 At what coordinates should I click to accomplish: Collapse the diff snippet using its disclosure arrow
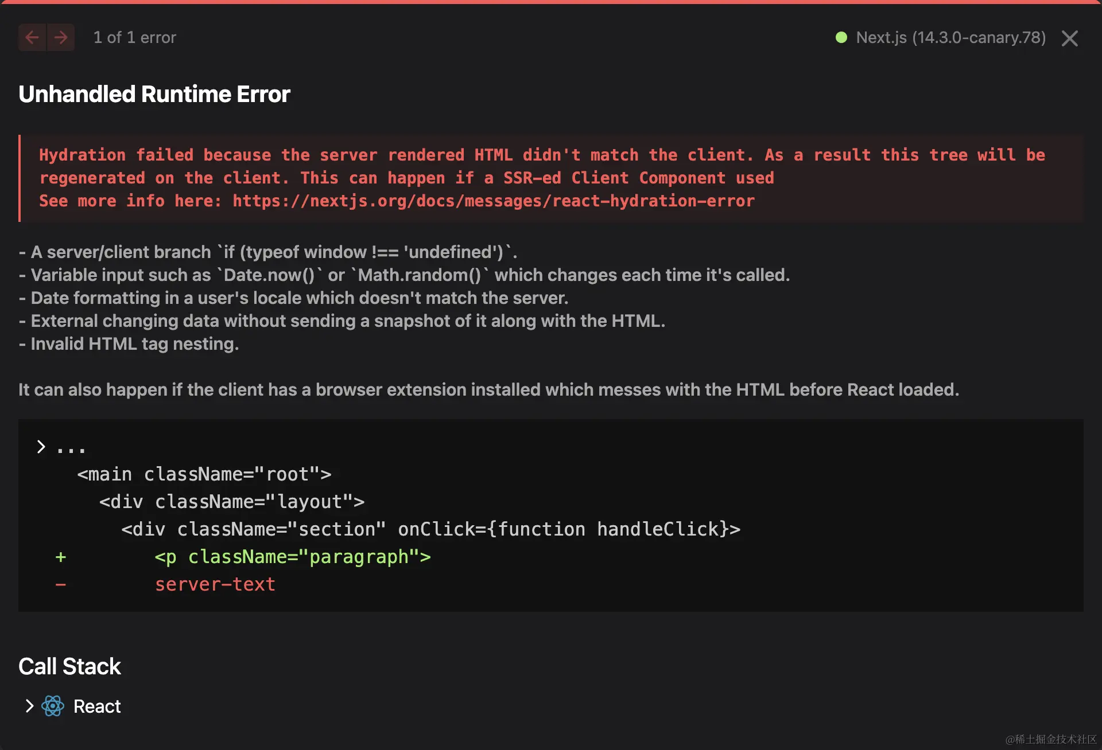[x=41, y=446]
